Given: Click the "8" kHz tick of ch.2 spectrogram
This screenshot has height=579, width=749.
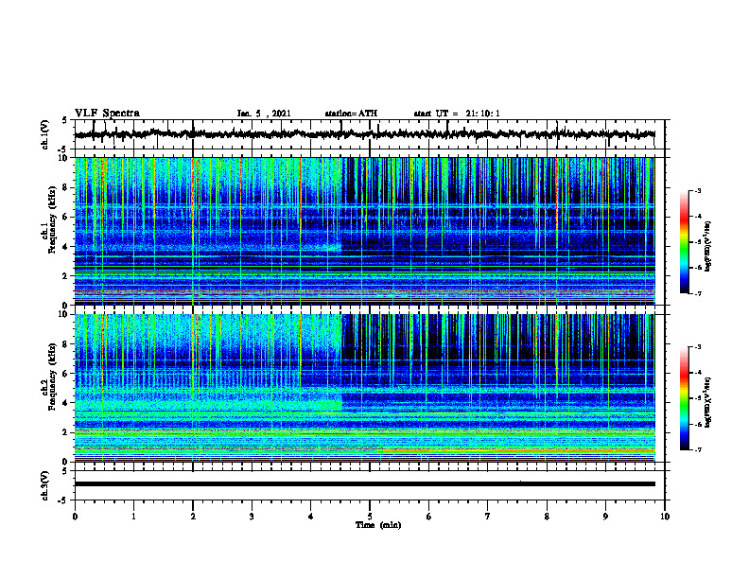Looking at the screenshot, I should (67, 344).
